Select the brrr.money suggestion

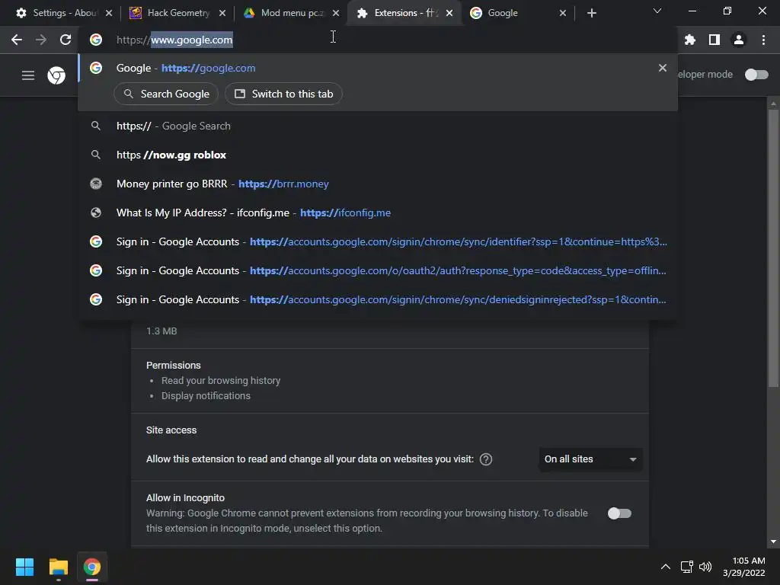point(222,184)
